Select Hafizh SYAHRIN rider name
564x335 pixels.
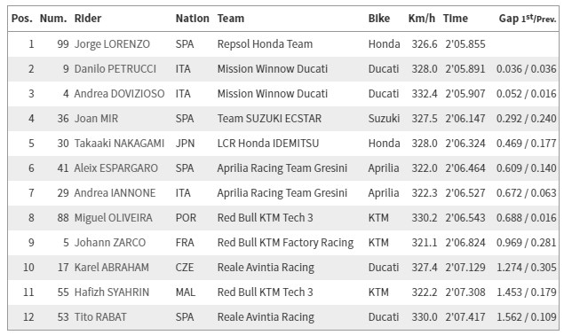112,292
